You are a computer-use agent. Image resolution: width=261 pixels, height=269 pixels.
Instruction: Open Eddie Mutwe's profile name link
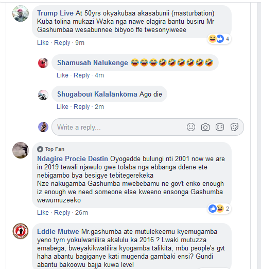click(58, 231)
